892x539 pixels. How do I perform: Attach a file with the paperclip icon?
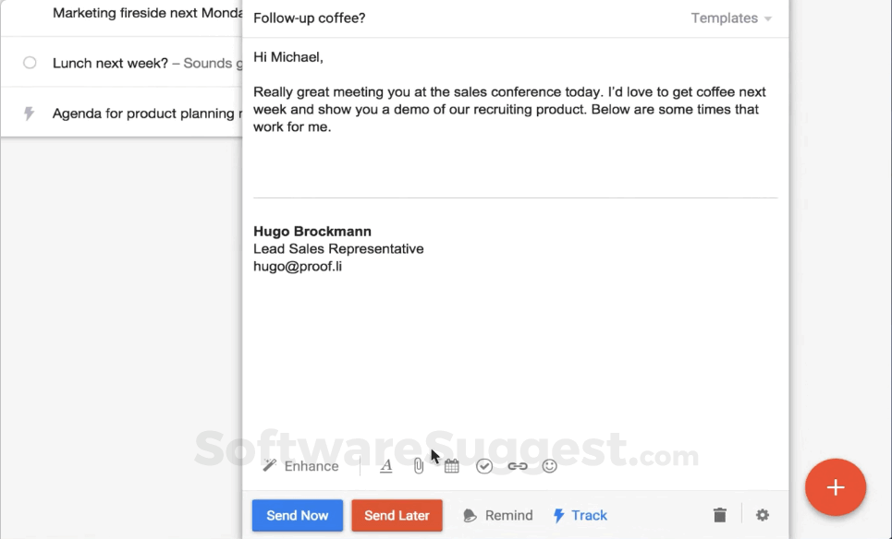(x=419, y=466)
